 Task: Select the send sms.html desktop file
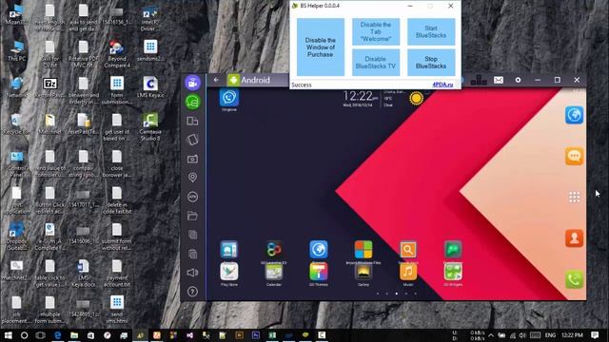point(117,309)
